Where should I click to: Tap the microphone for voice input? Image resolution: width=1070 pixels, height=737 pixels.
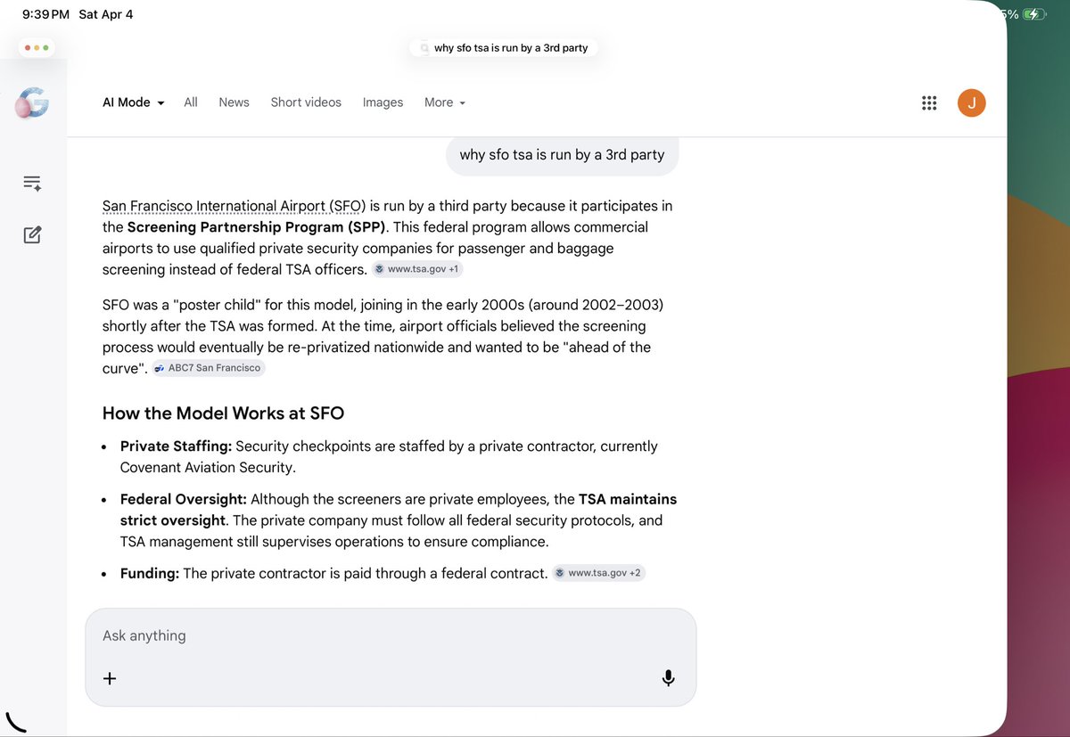[x=668, y=678]
